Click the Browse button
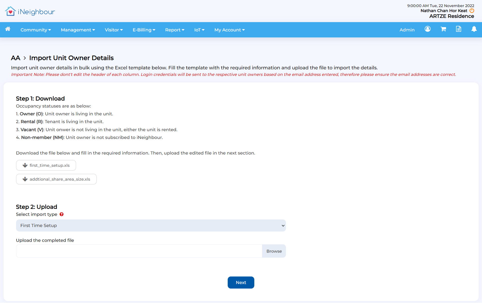This screenshot has height=303, width=482. click(274, 251)
